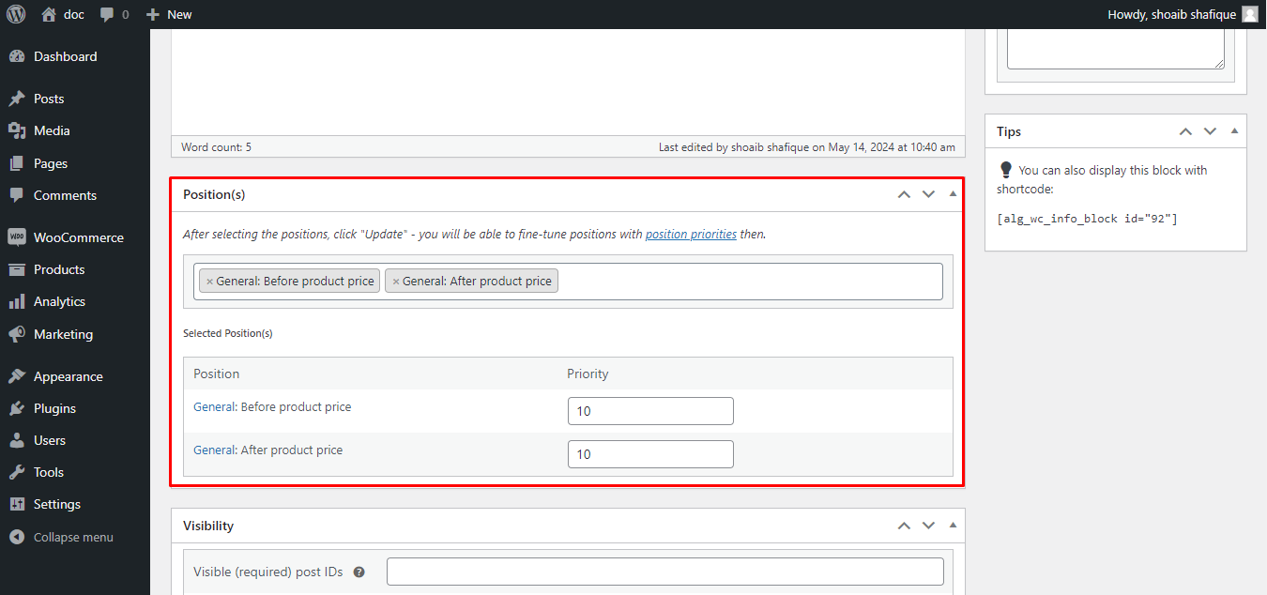
Task: Open the position priorities link
Action: [691, 235]
